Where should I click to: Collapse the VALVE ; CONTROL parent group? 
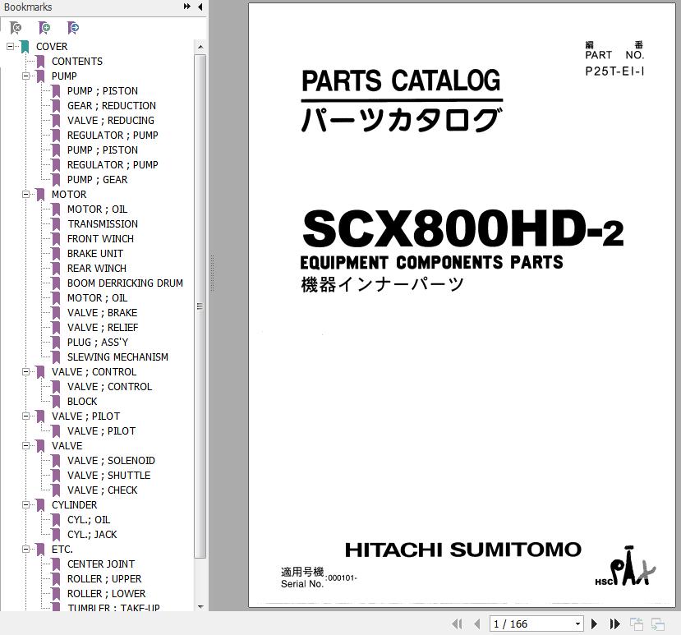25,372
